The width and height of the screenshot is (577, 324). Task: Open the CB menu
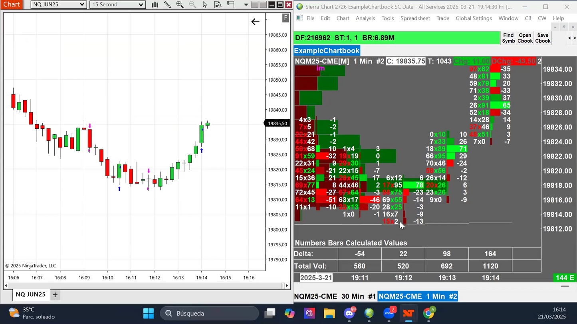[528, 18]
